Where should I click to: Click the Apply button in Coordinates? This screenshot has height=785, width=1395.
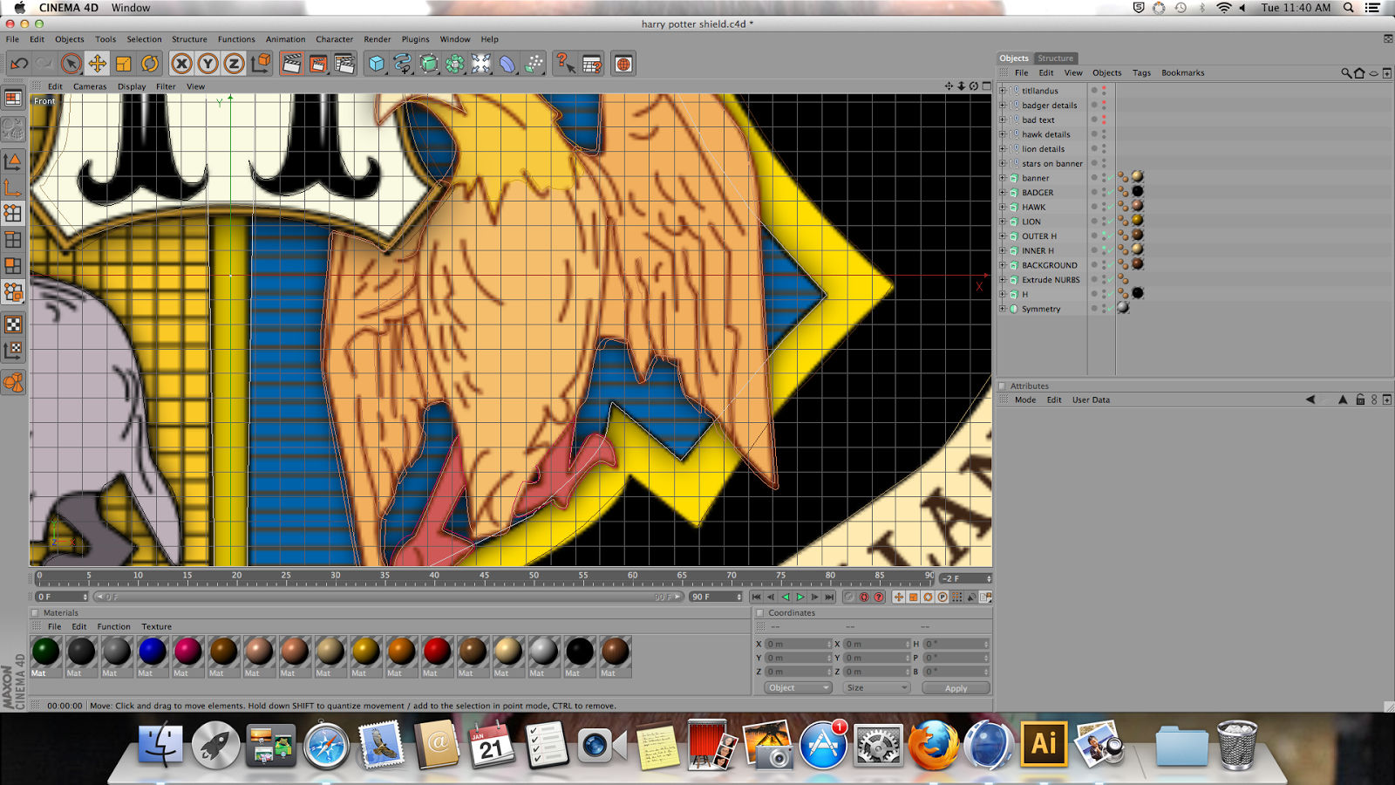[956, 688]
